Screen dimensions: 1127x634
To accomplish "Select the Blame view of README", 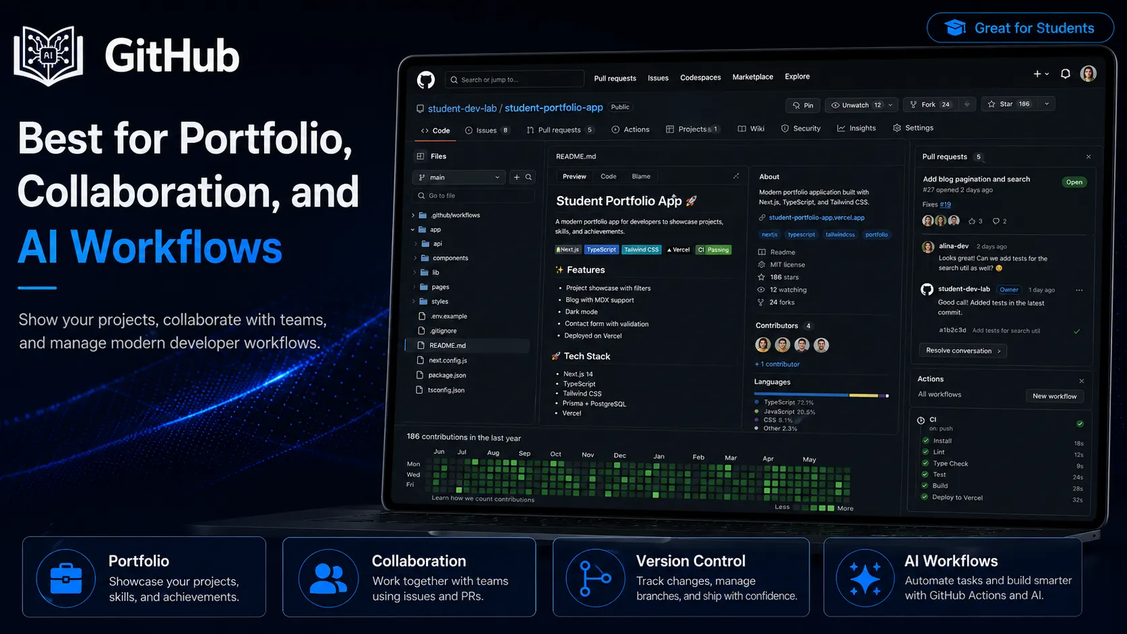I will (641, 177).
